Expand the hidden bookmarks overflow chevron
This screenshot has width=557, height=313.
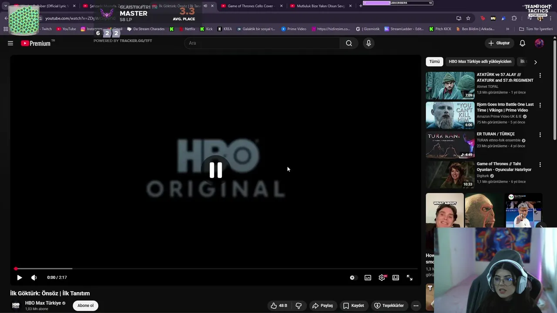coord(507,29)
